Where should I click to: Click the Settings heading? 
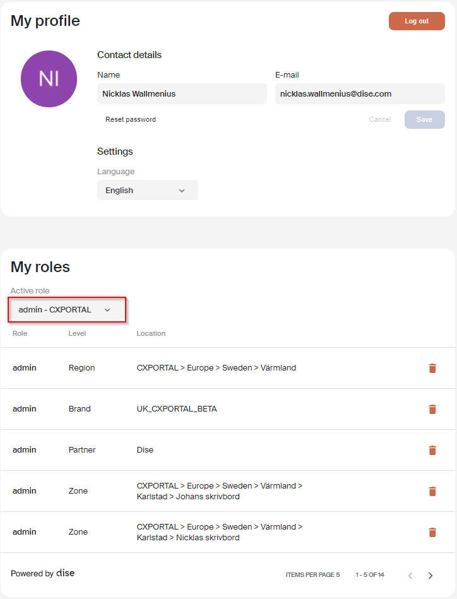(x=115, y=151)
